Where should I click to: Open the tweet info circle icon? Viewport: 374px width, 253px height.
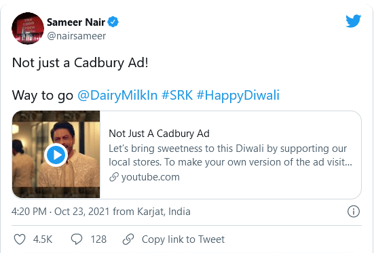click(x=353, y=211)
